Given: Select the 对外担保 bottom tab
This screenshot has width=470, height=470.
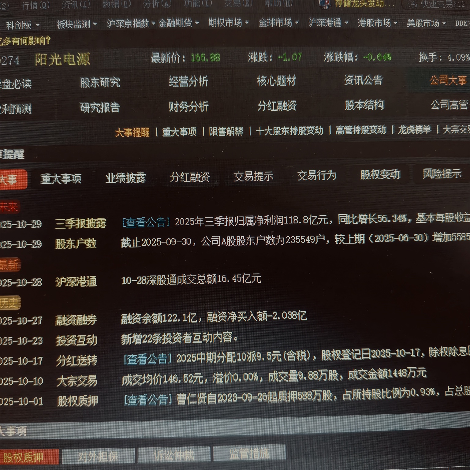Looking at the screenshot, I should coord(98,456).
